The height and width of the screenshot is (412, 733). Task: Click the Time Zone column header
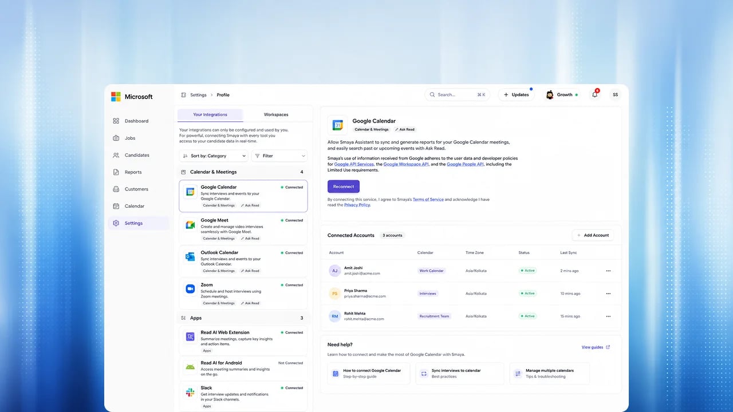click(475, 252)
